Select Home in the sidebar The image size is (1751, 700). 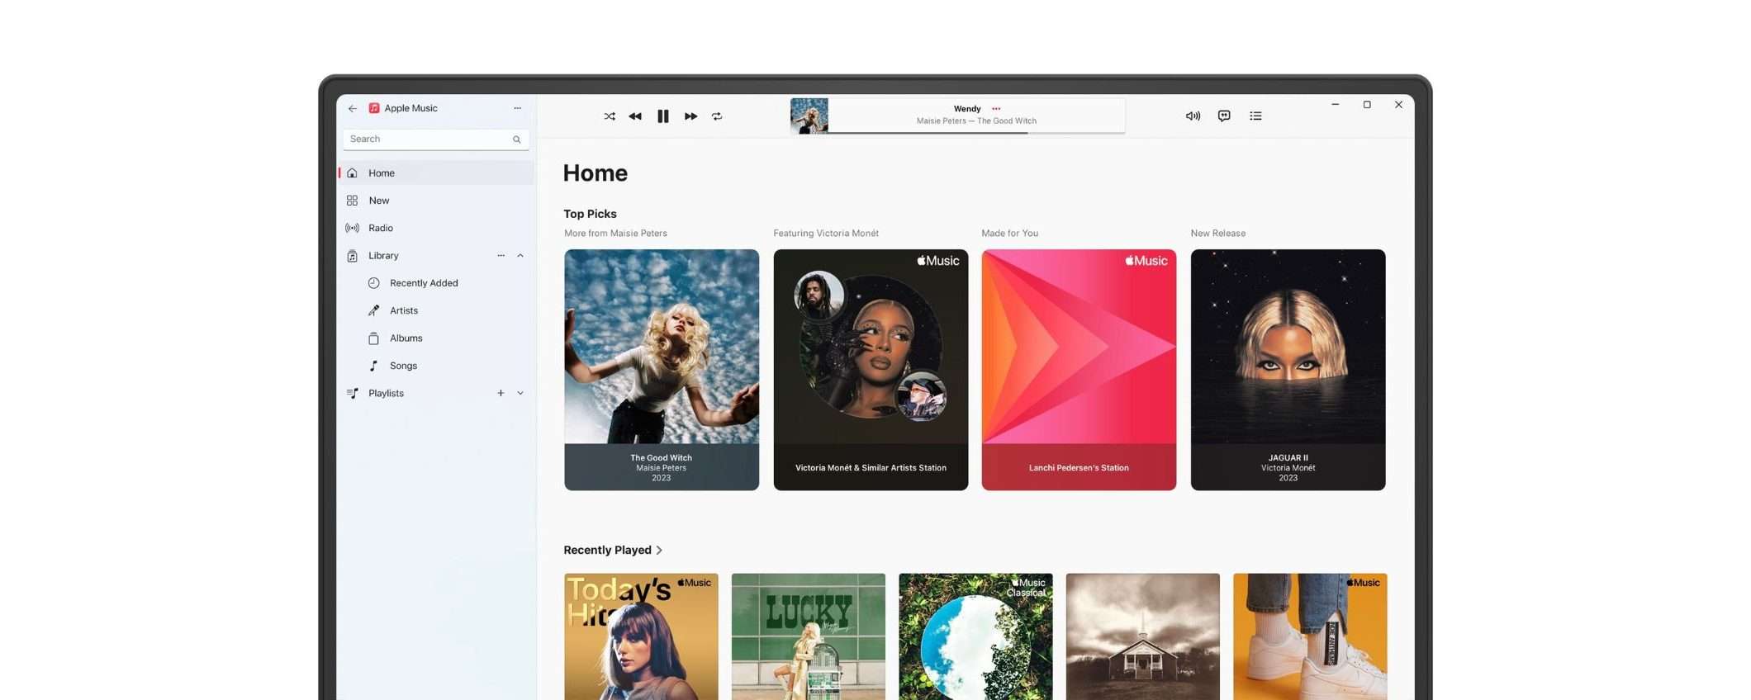point(436,173)
